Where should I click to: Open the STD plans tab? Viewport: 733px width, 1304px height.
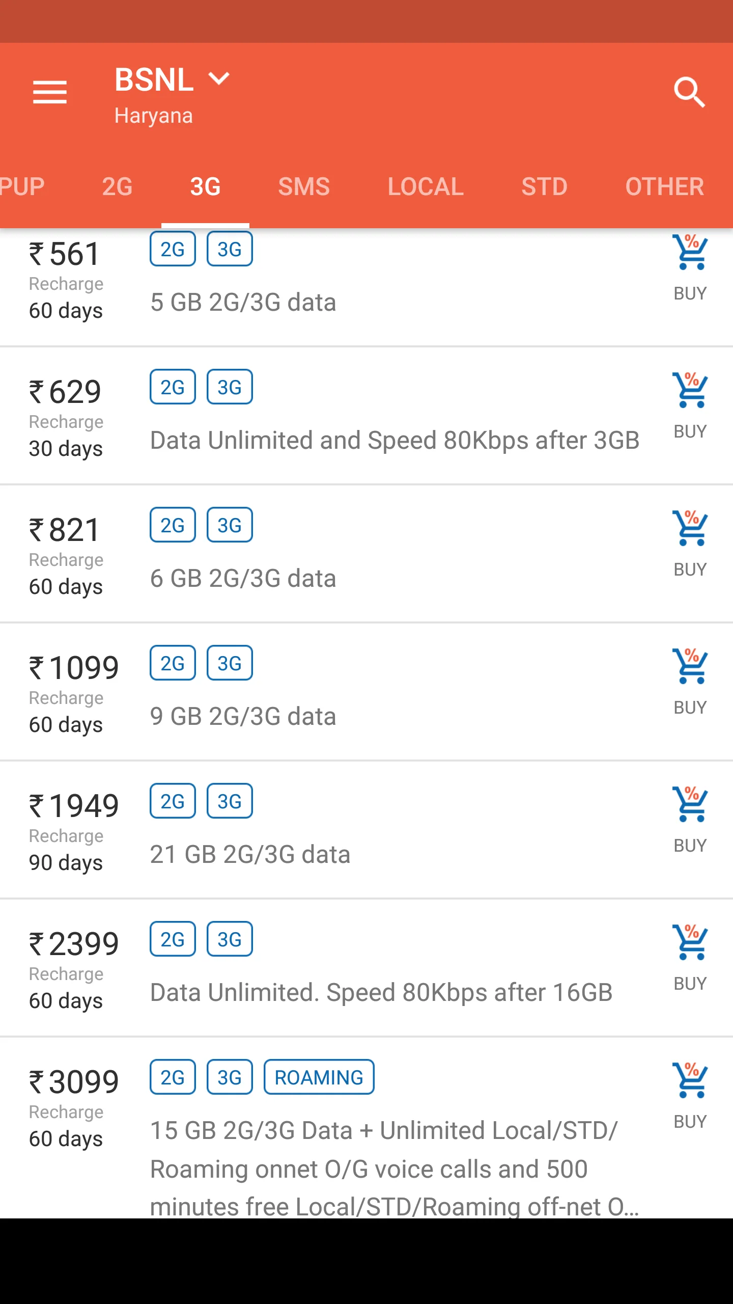[x=544, y=186]
